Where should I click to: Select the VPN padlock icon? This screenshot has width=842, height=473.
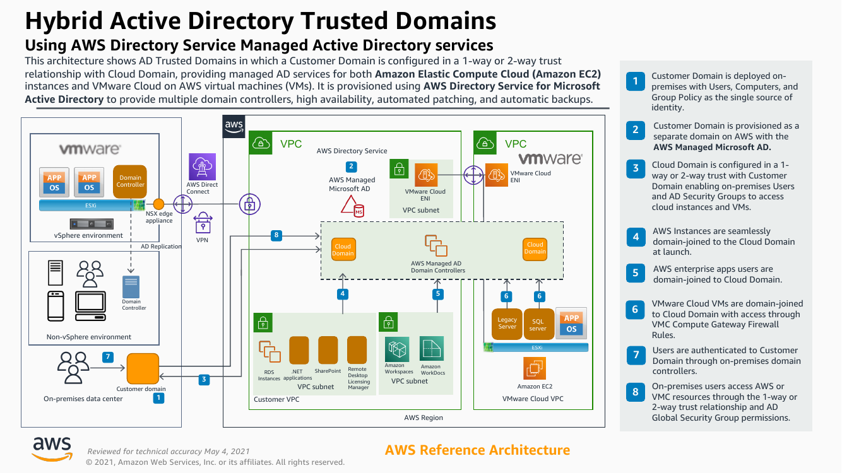coord(203,223)
